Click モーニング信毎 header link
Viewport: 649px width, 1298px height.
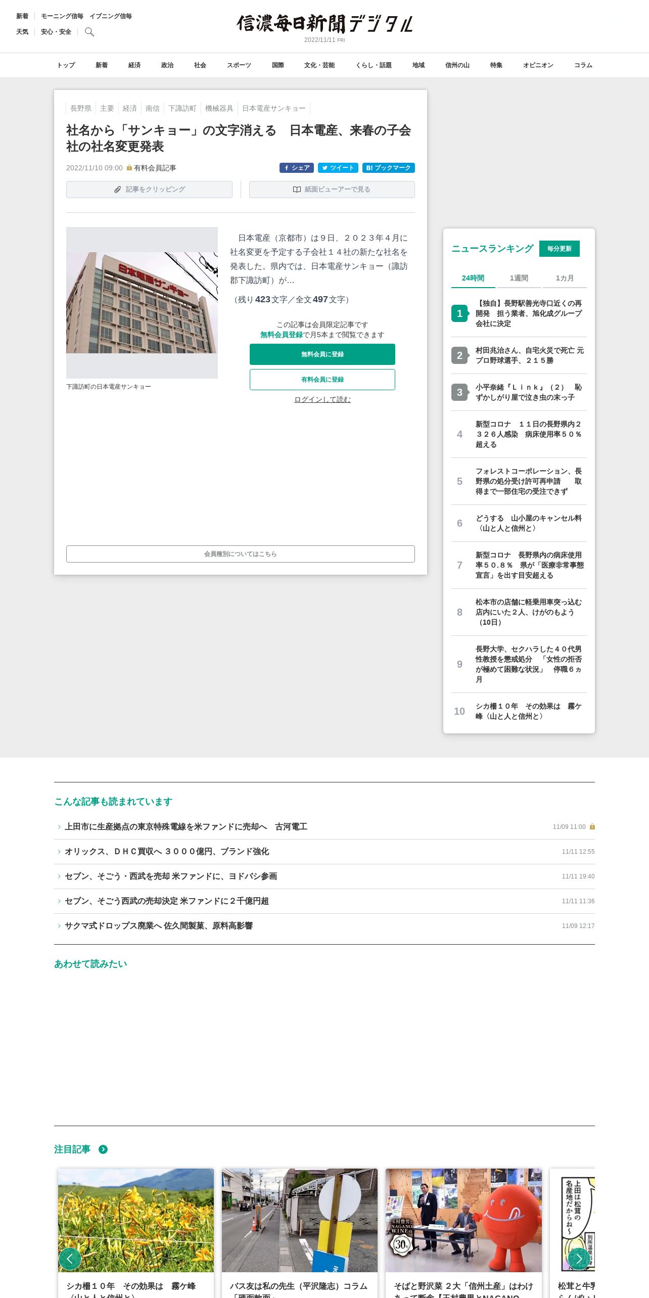click(62, 16)
